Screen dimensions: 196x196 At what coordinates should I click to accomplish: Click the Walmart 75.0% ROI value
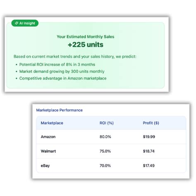pos(105,151)
